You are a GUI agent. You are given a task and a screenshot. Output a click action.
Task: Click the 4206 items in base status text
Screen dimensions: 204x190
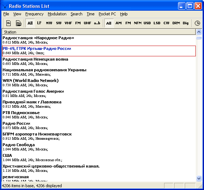[x=32, y=186]
